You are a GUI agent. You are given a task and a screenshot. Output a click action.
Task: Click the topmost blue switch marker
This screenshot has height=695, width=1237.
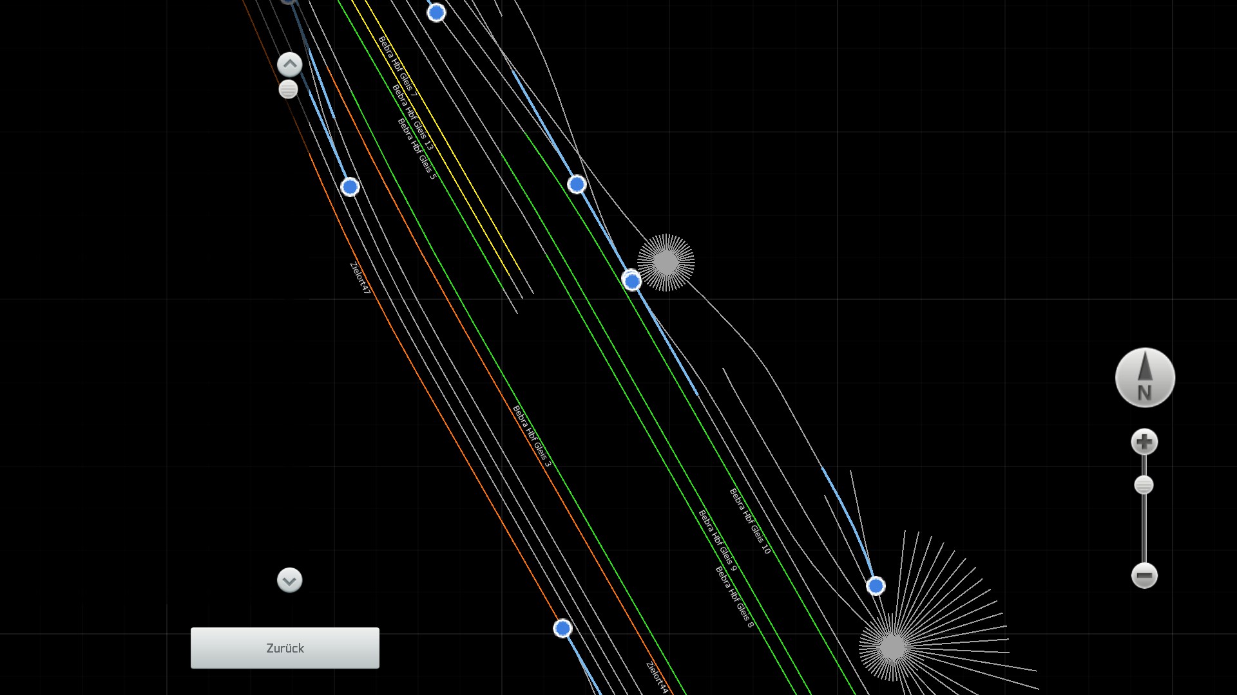pos(436,12)
